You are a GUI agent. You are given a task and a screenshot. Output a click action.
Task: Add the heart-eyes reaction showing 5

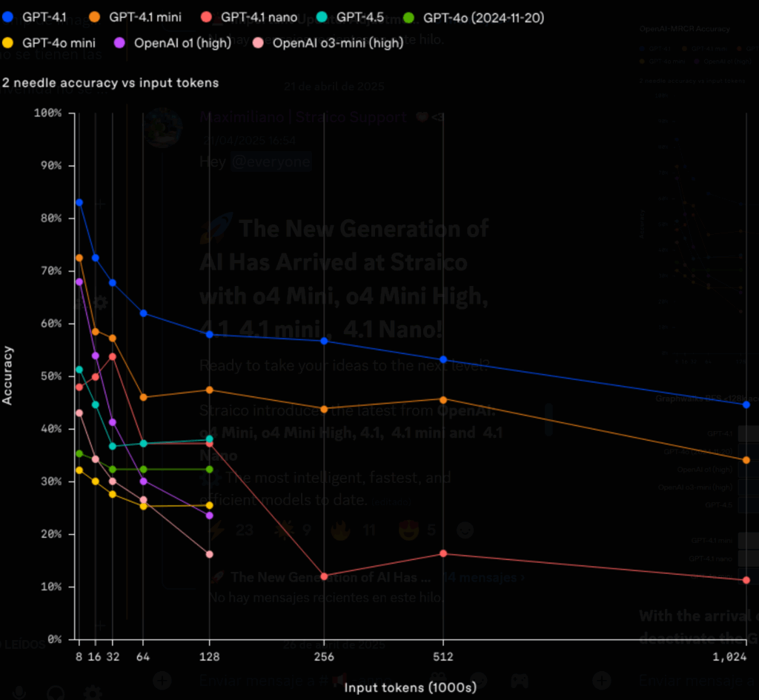tap(417, 530)
